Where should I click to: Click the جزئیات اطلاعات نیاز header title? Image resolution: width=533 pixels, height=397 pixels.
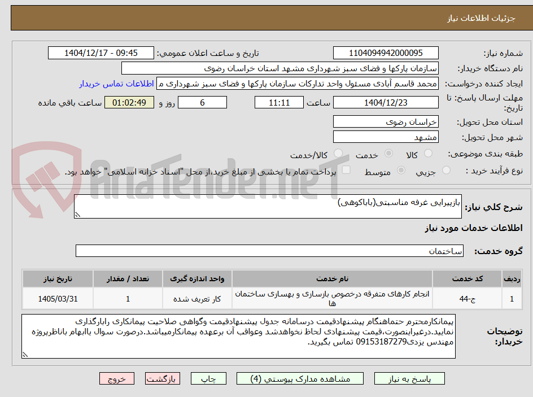[x=481, y=18]
